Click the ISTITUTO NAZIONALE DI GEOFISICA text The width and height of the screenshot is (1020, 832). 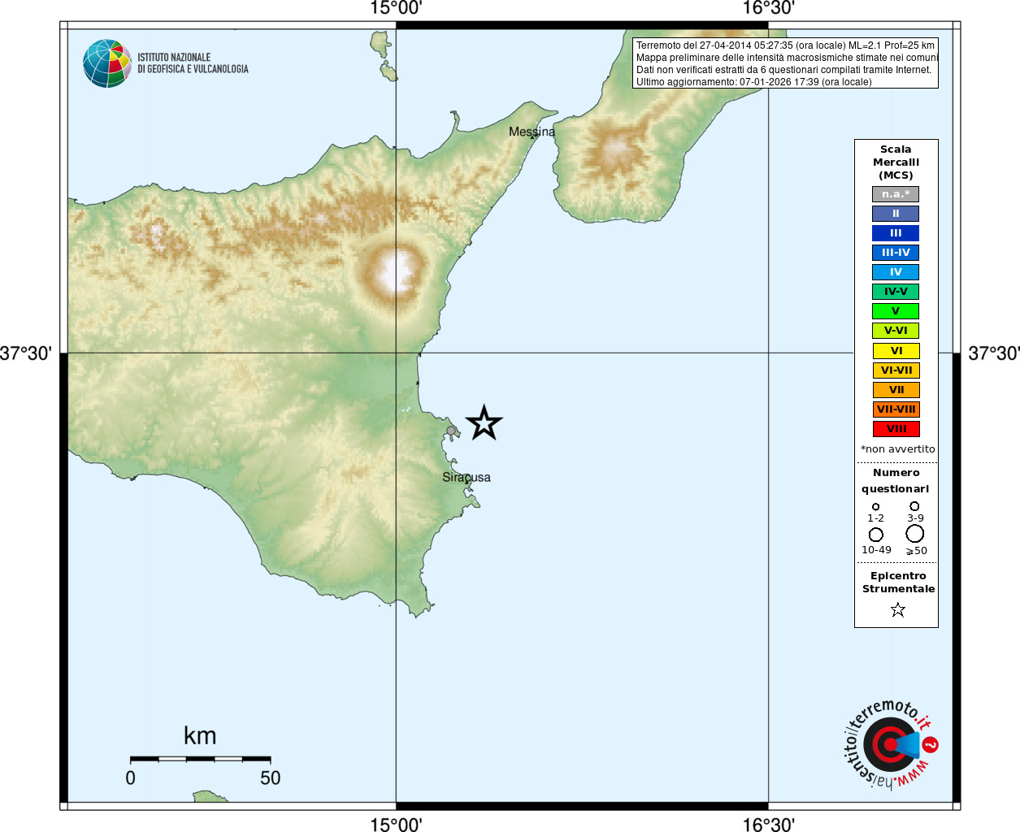193,63
